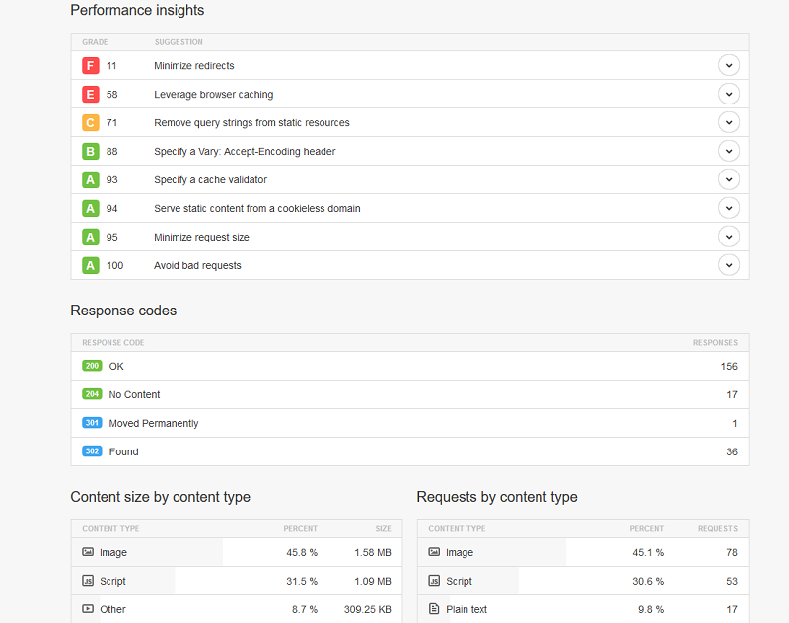Image resolution: width=789 pixels, height=623 pixels.
Task: Expand the Leverage browser caching suggestion
Action: click(x=728, y=95)
